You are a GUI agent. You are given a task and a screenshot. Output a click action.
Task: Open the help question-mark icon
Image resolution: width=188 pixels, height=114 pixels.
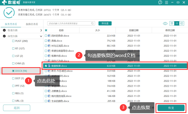(x=160, y=2)
